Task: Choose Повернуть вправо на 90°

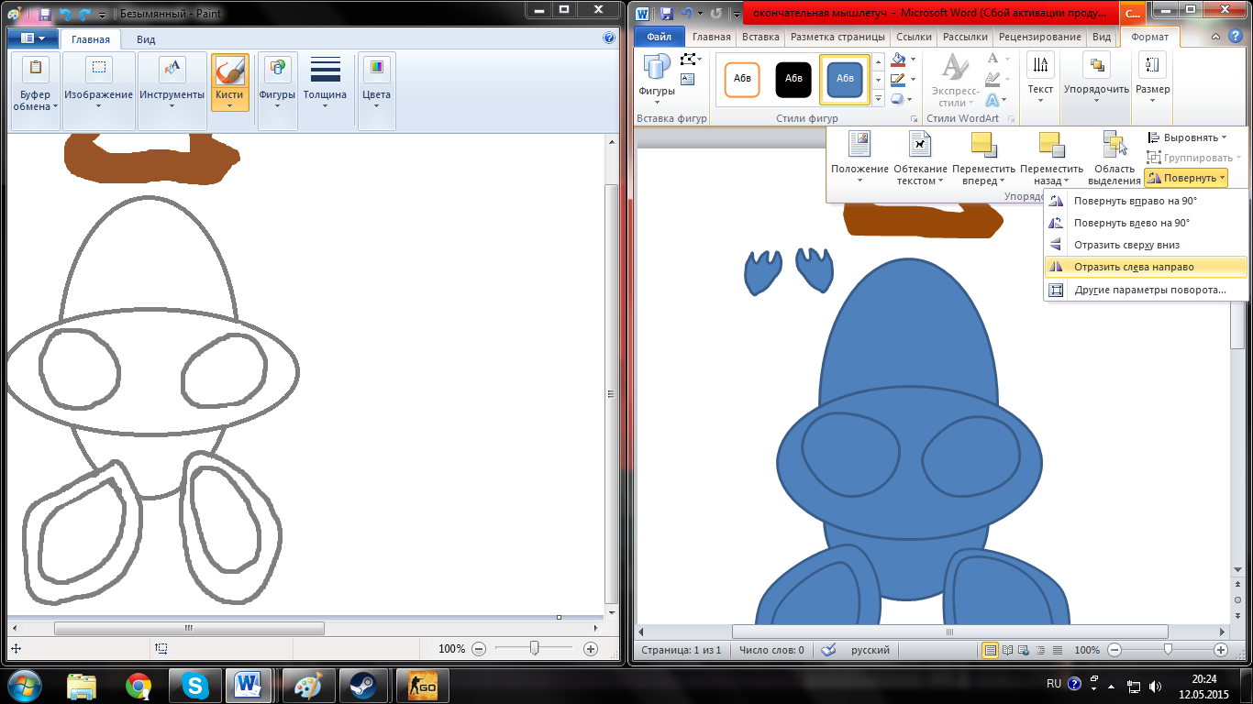Action: click(1146, 201)
